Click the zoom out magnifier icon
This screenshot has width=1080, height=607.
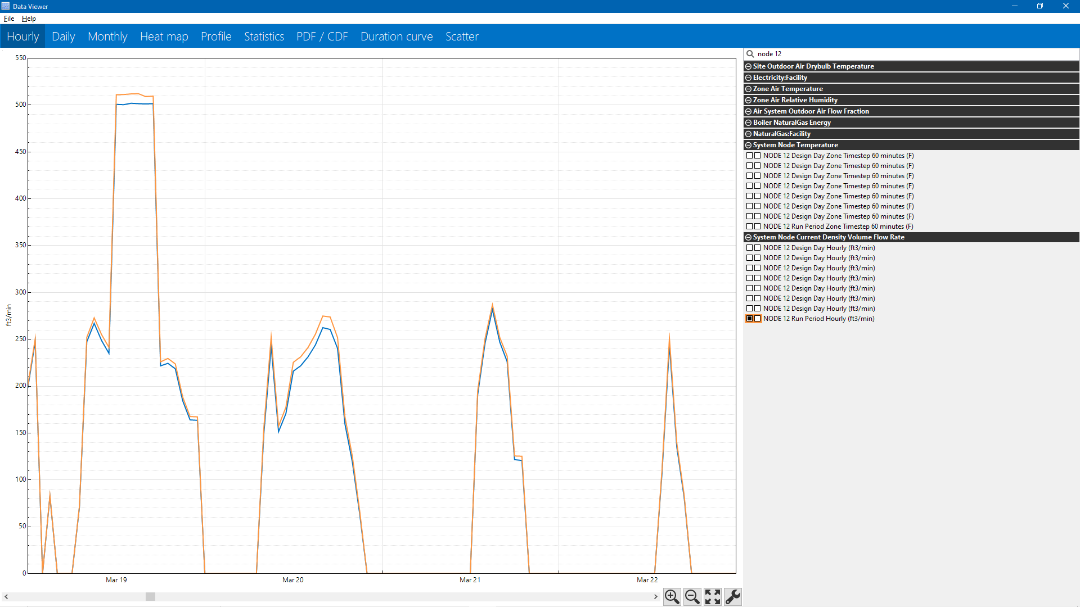click(x=692, y=596)
